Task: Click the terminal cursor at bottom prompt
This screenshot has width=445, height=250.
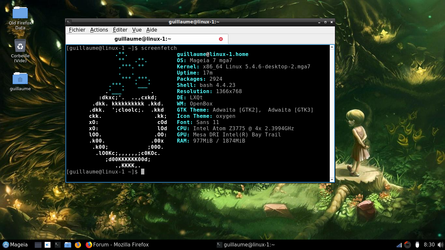Action: [143, 172]
